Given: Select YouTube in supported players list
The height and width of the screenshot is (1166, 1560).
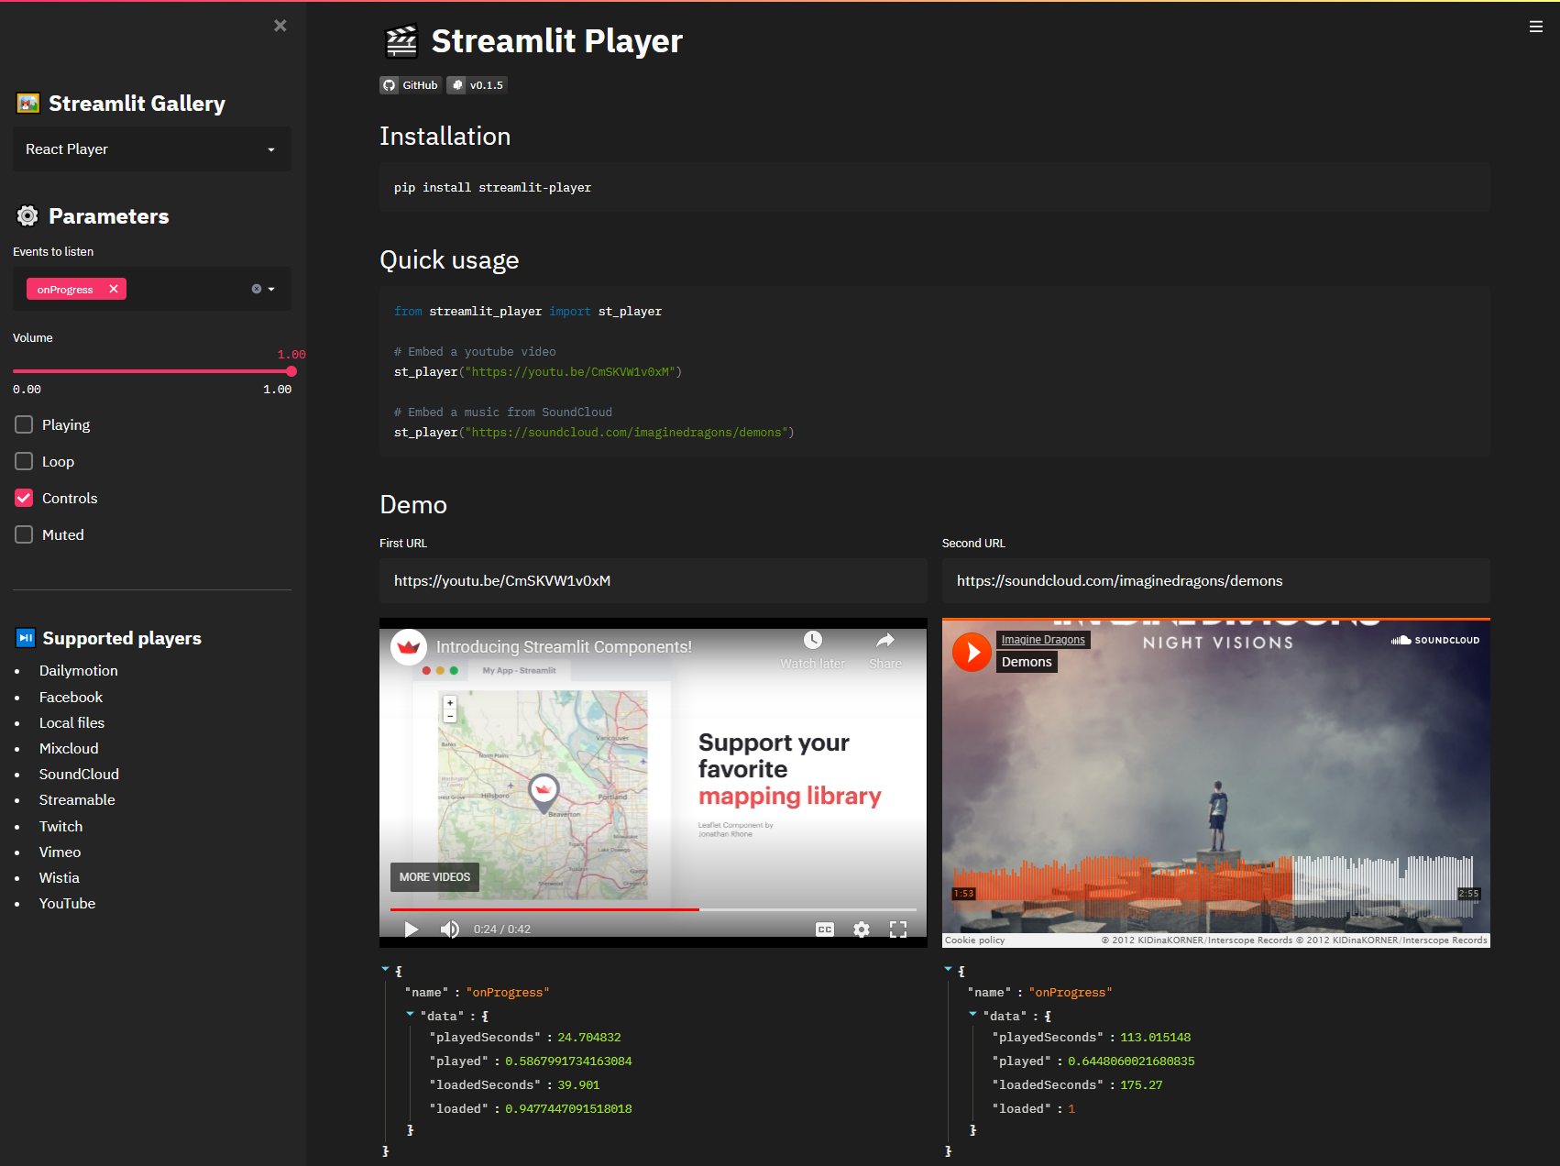Looking at the screenshot, I should pos(67,904).
